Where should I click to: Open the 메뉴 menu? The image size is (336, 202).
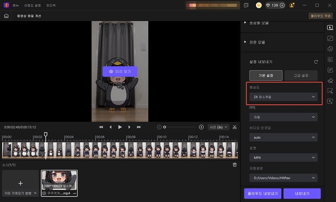tap(16, 5)
